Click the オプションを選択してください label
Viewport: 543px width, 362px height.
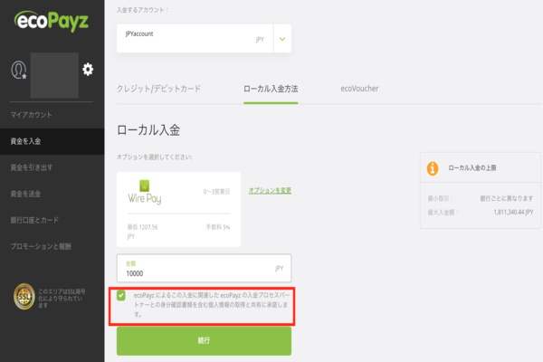(154, 157)
